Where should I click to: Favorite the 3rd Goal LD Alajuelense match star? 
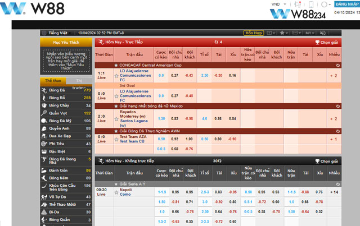point(116,96)
